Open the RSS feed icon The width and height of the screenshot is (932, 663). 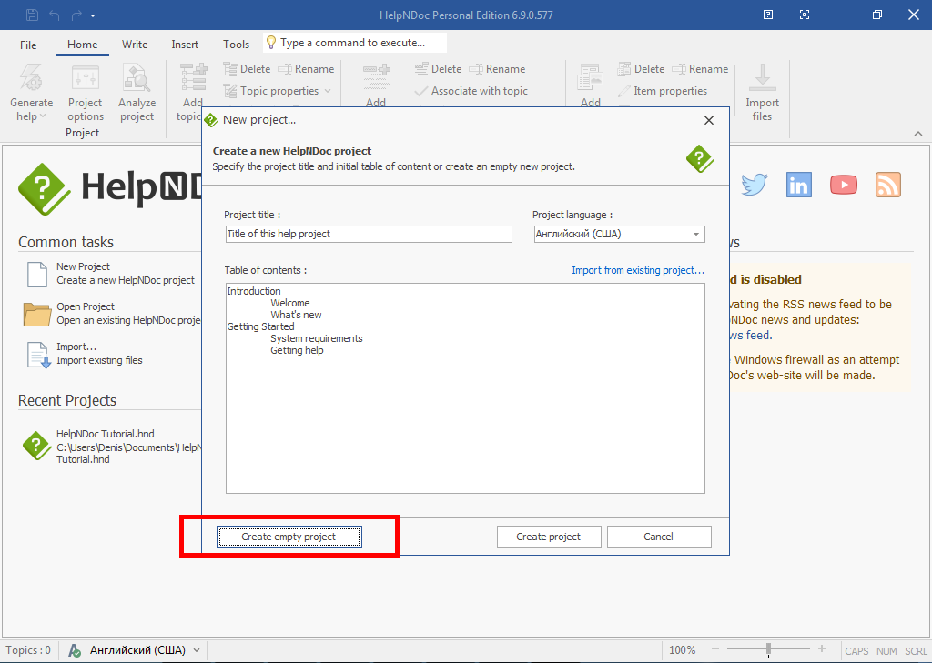coord(888,185)
